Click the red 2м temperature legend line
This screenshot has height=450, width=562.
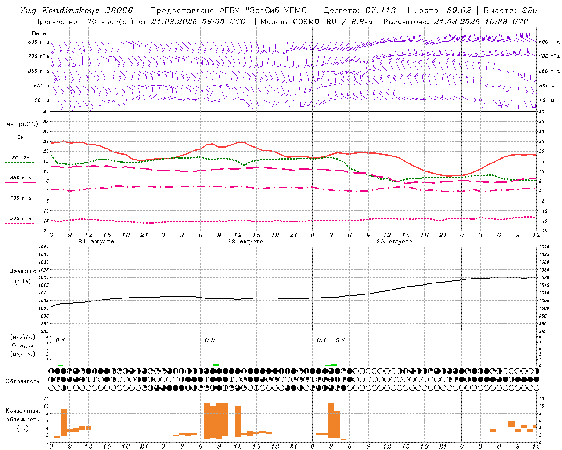point(20,142)
